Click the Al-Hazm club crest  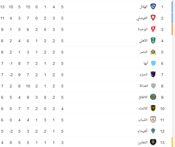153,74
